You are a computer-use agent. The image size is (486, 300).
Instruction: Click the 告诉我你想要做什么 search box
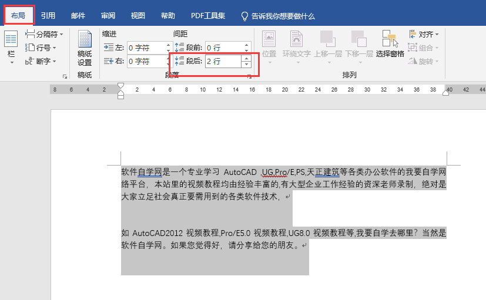coord(283,16)
